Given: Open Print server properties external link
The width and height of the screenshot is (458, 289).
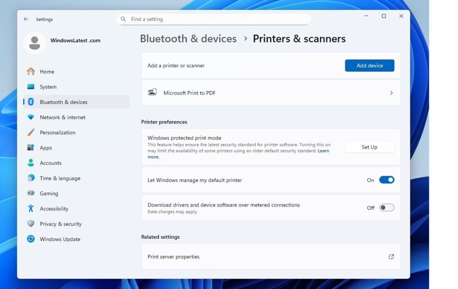Looking at the screenshot, I should tap(391, 256).
